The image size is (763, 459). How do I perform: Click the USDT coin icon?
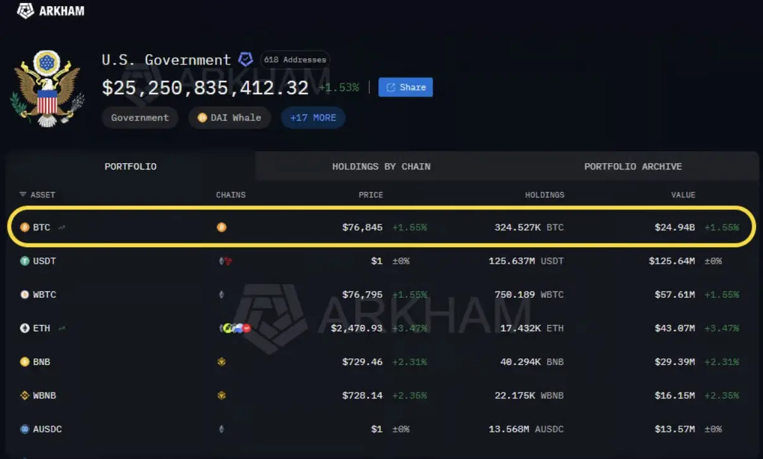25,260
